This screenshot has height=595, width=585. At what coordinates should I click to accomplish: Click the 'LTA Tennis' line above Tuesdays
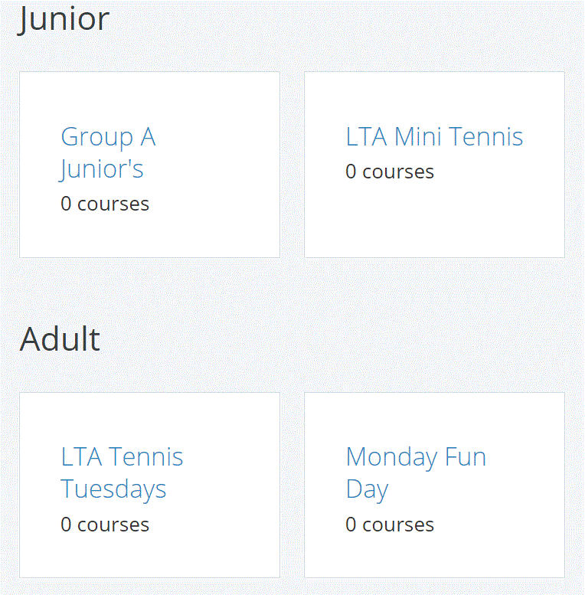pyautogui.click(x=122, y=457)
